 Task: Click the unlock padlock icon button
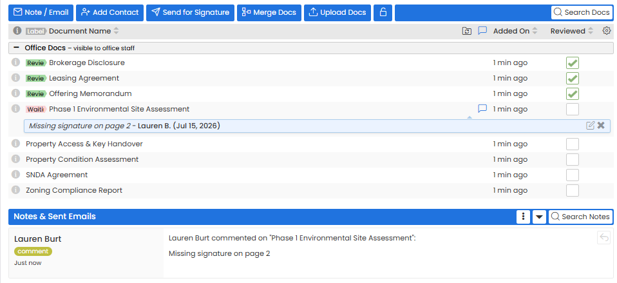[383, 13]
